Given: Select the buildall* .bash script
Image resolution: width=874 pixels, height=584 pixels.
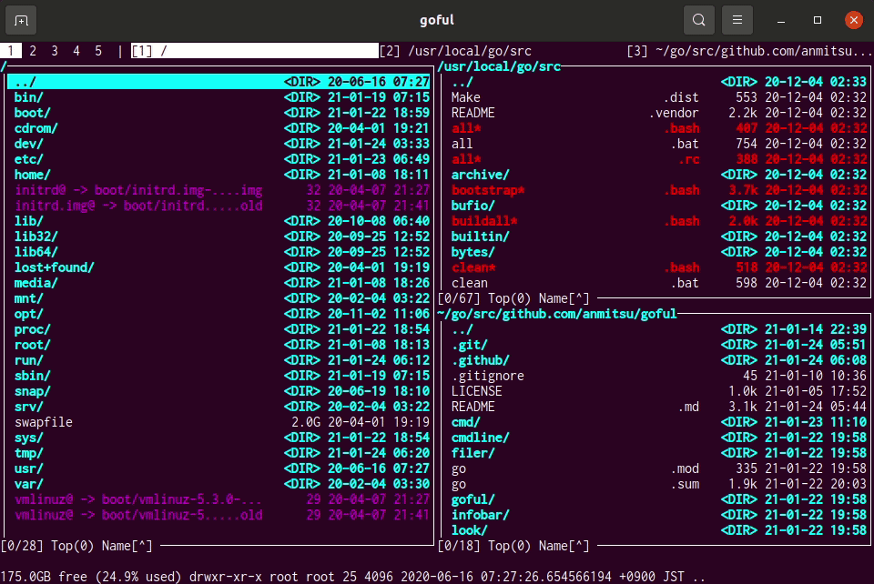Looking at the screenshot, I should 659,221.
